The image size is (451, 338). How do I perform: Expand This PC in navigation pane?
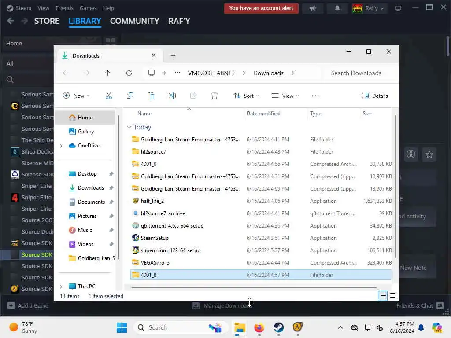[x=61, y=287]
